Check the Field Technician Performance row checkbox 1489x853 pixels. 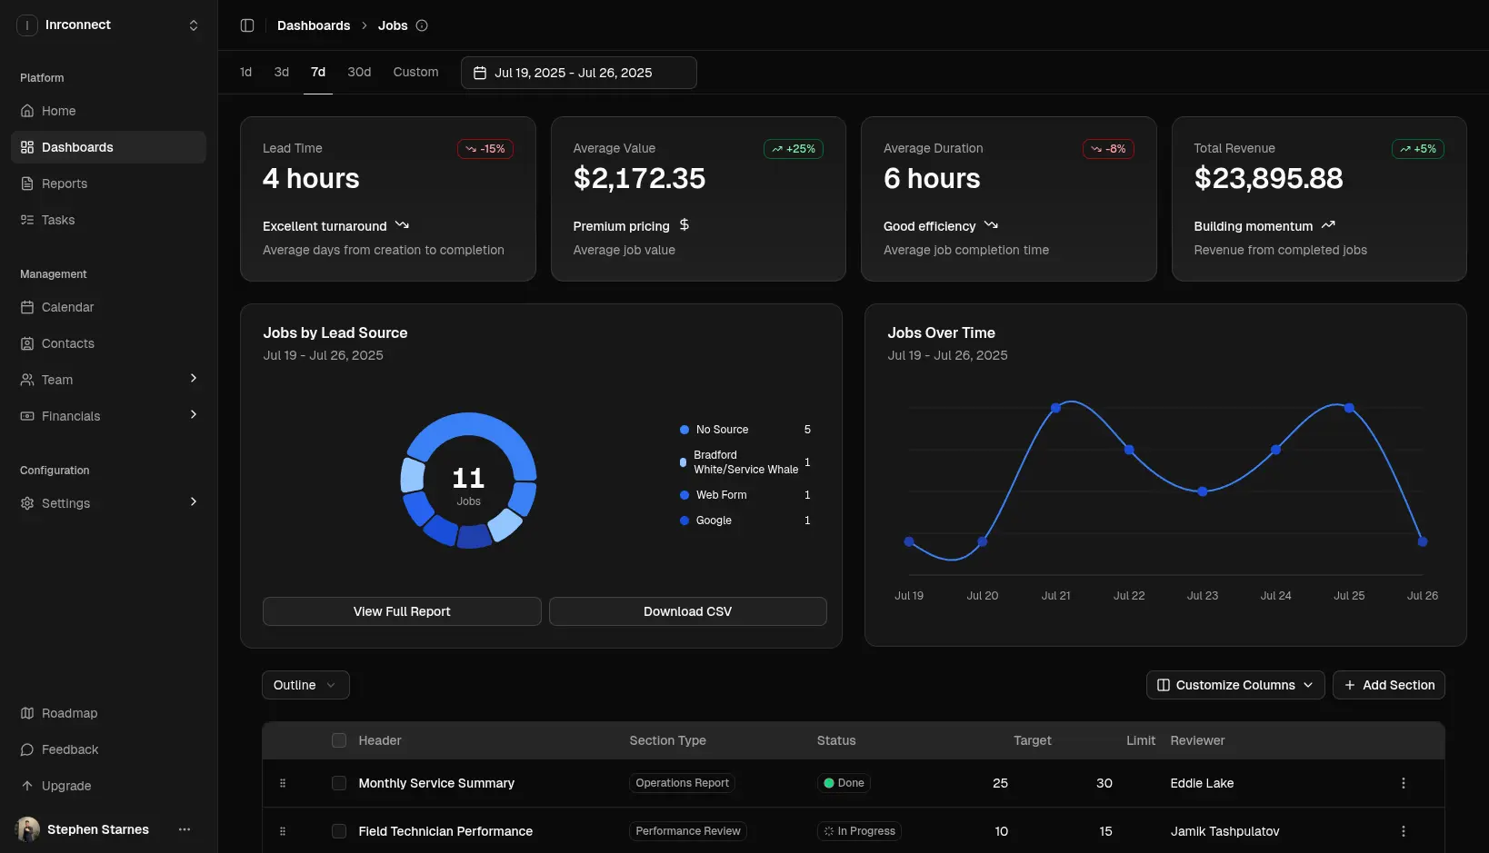tap(338, 831)
